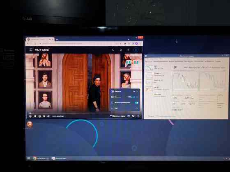Viewport: 230px width, 172px height.
Task: Open the Rutube hamburger menu
Action: coord(31,50)
